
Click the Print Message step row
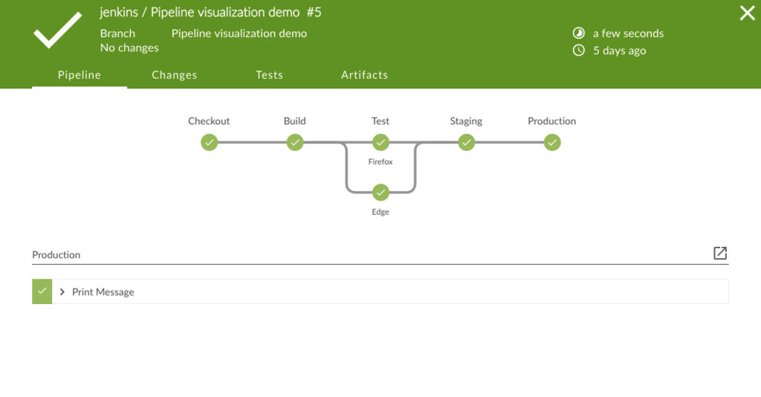point(372,292)
